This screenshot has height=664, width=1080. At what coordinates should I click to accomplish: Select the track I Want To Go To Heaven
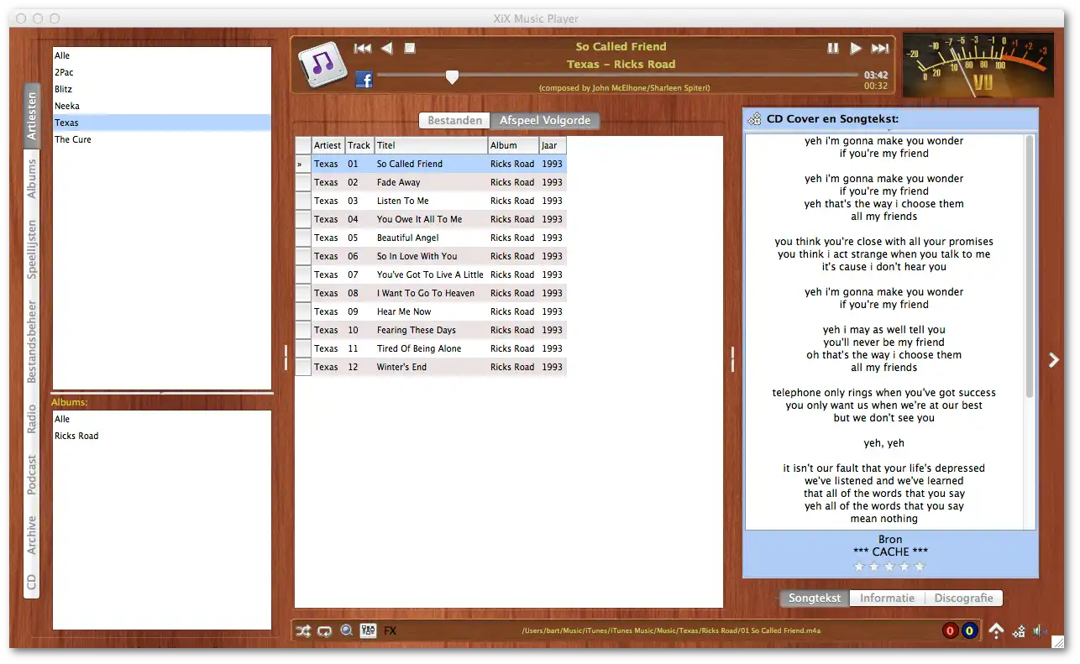coord(431,293)
